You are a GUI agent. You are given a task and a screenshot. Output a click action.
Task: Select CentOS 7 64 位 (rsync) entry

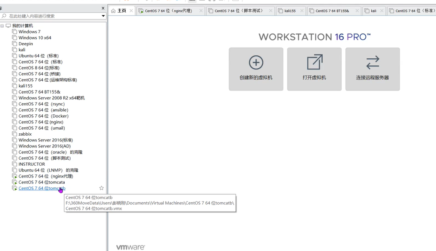pos(42,104)
